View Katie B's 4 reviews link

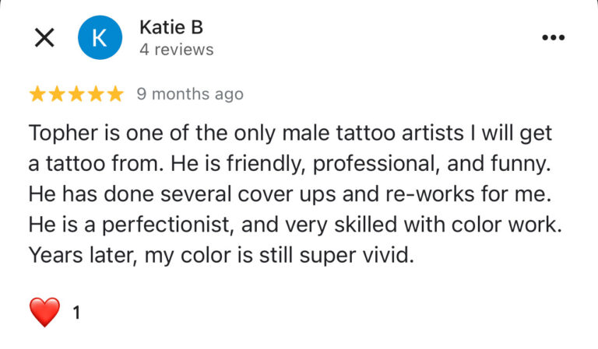point(176,49)
